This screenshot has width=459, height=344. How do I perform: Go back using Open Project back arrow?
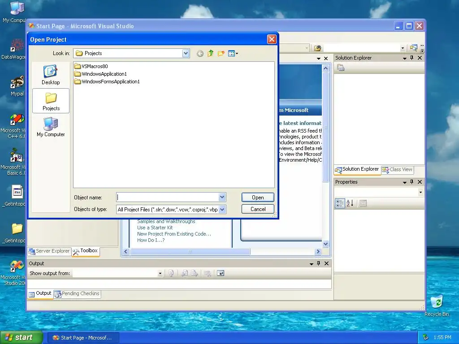200,54
